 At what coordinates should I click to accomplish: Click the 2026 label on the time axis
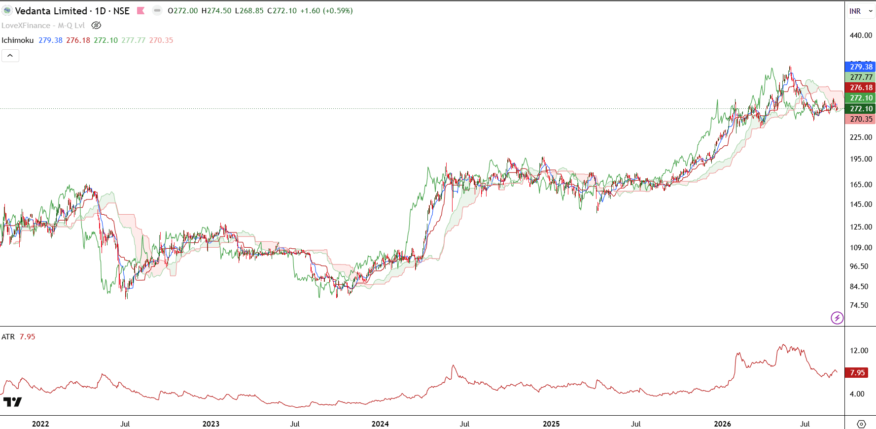pyautogui.click(x=723, y=424)
